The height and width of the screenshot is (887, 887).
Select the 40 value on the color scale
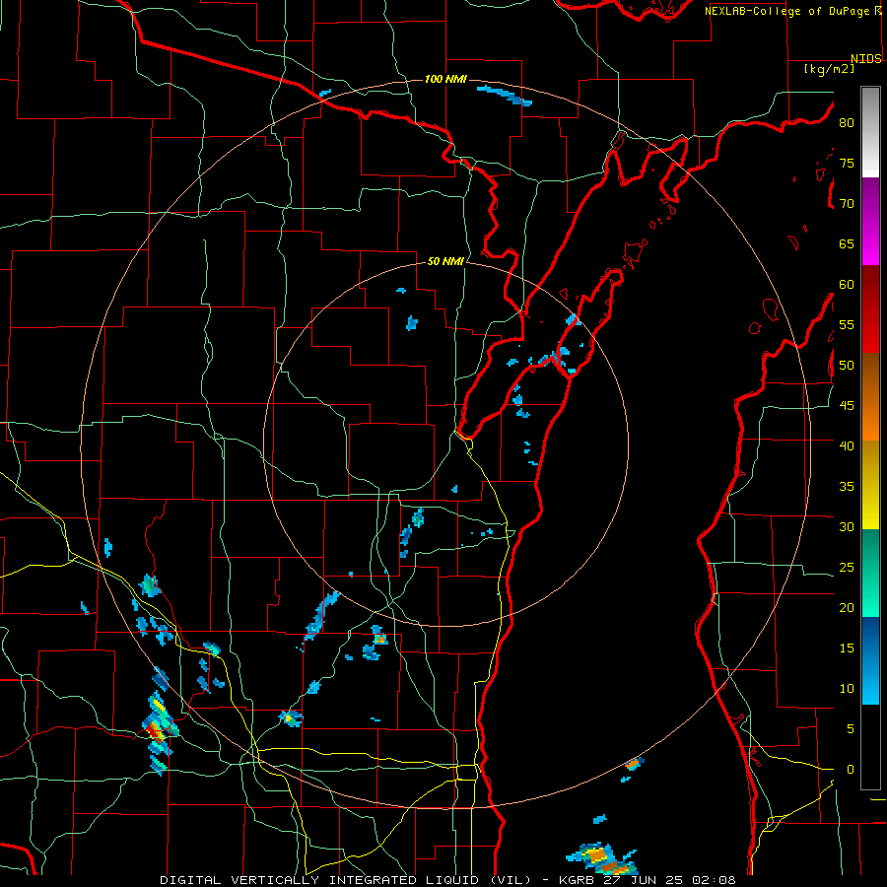pos(847,445)
